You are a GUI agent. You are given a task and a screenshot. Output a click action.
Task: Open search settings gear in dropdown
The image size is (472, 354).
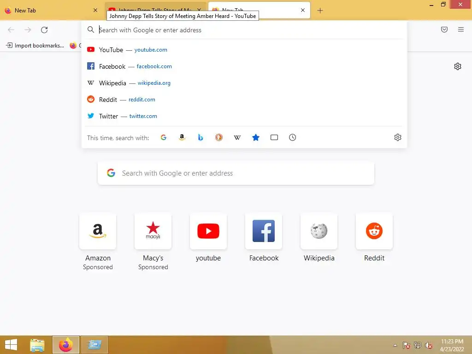pyautogui.click(x=398, y=137)
